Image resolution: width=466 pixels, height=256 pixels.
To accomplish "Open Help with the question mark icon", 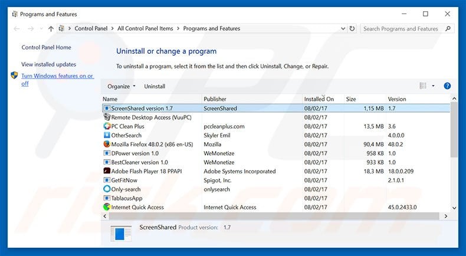I will pyautogui.click(x=447, y=86).
